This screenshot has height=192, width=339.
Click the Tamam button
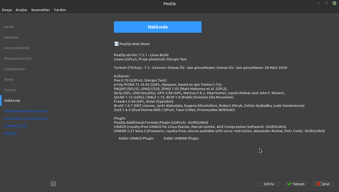pyautogui.click(x=296, y=184)
